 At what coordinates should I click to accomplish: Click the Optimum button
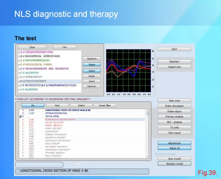point(92,86)
